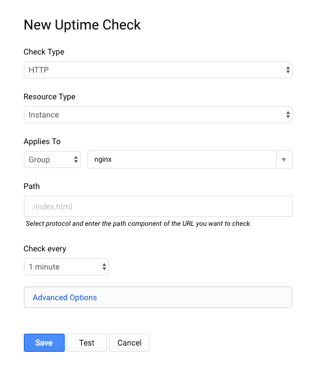Click up-down arrows icon on Group select

click(75, 159)
